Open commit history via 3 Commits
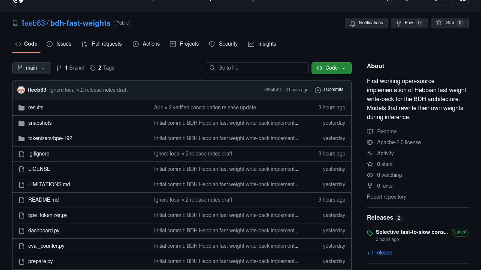The height and width of the screenshot is (270, 481). [x=329, y=90]
